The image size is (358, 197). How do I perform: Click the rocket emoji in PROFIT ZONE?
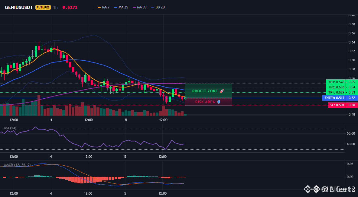coord(222,91)
